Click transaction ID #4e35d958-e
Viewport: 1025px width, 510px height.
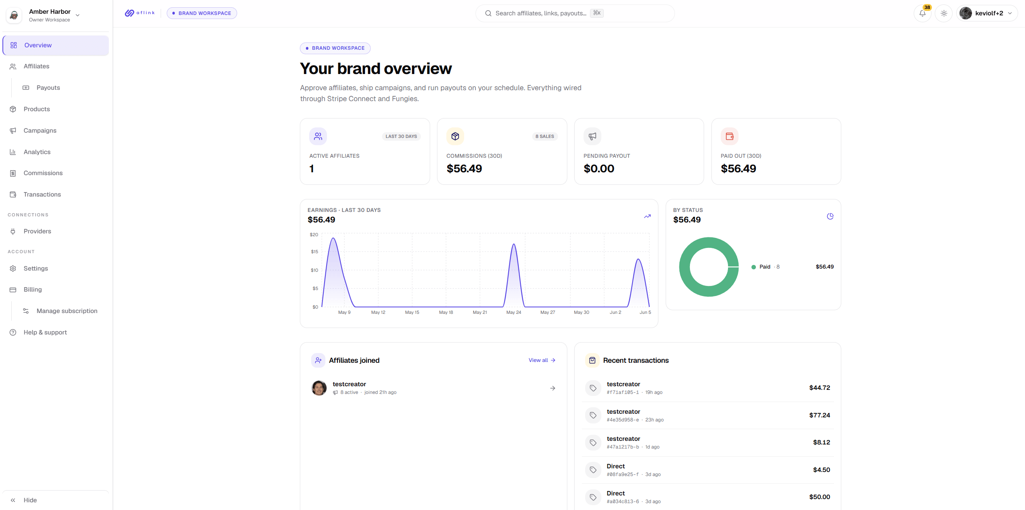623,420
